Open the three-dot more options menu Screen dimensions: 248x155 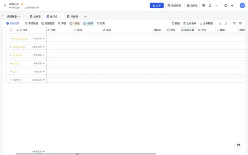click(216, 5)
